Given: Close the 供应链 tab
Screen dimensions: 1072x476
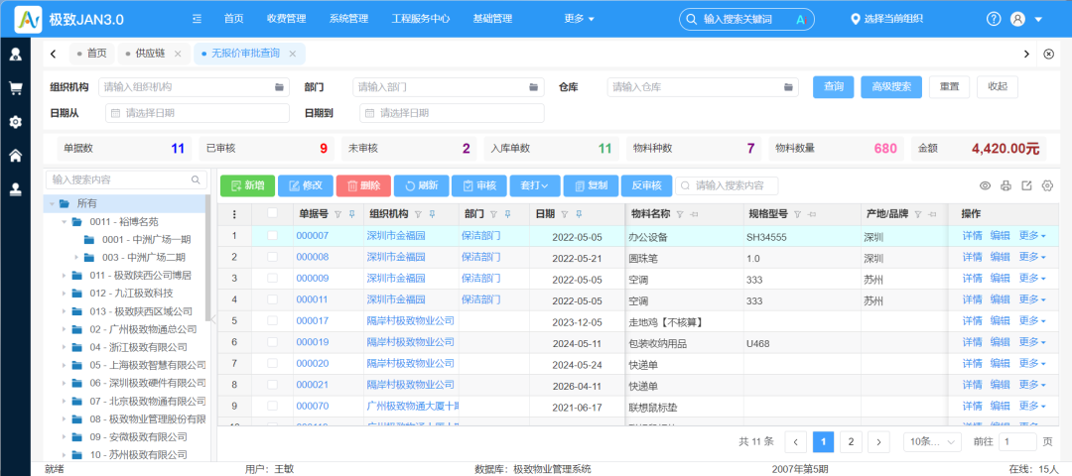Looking at the screenshot, I should (178, 54).
